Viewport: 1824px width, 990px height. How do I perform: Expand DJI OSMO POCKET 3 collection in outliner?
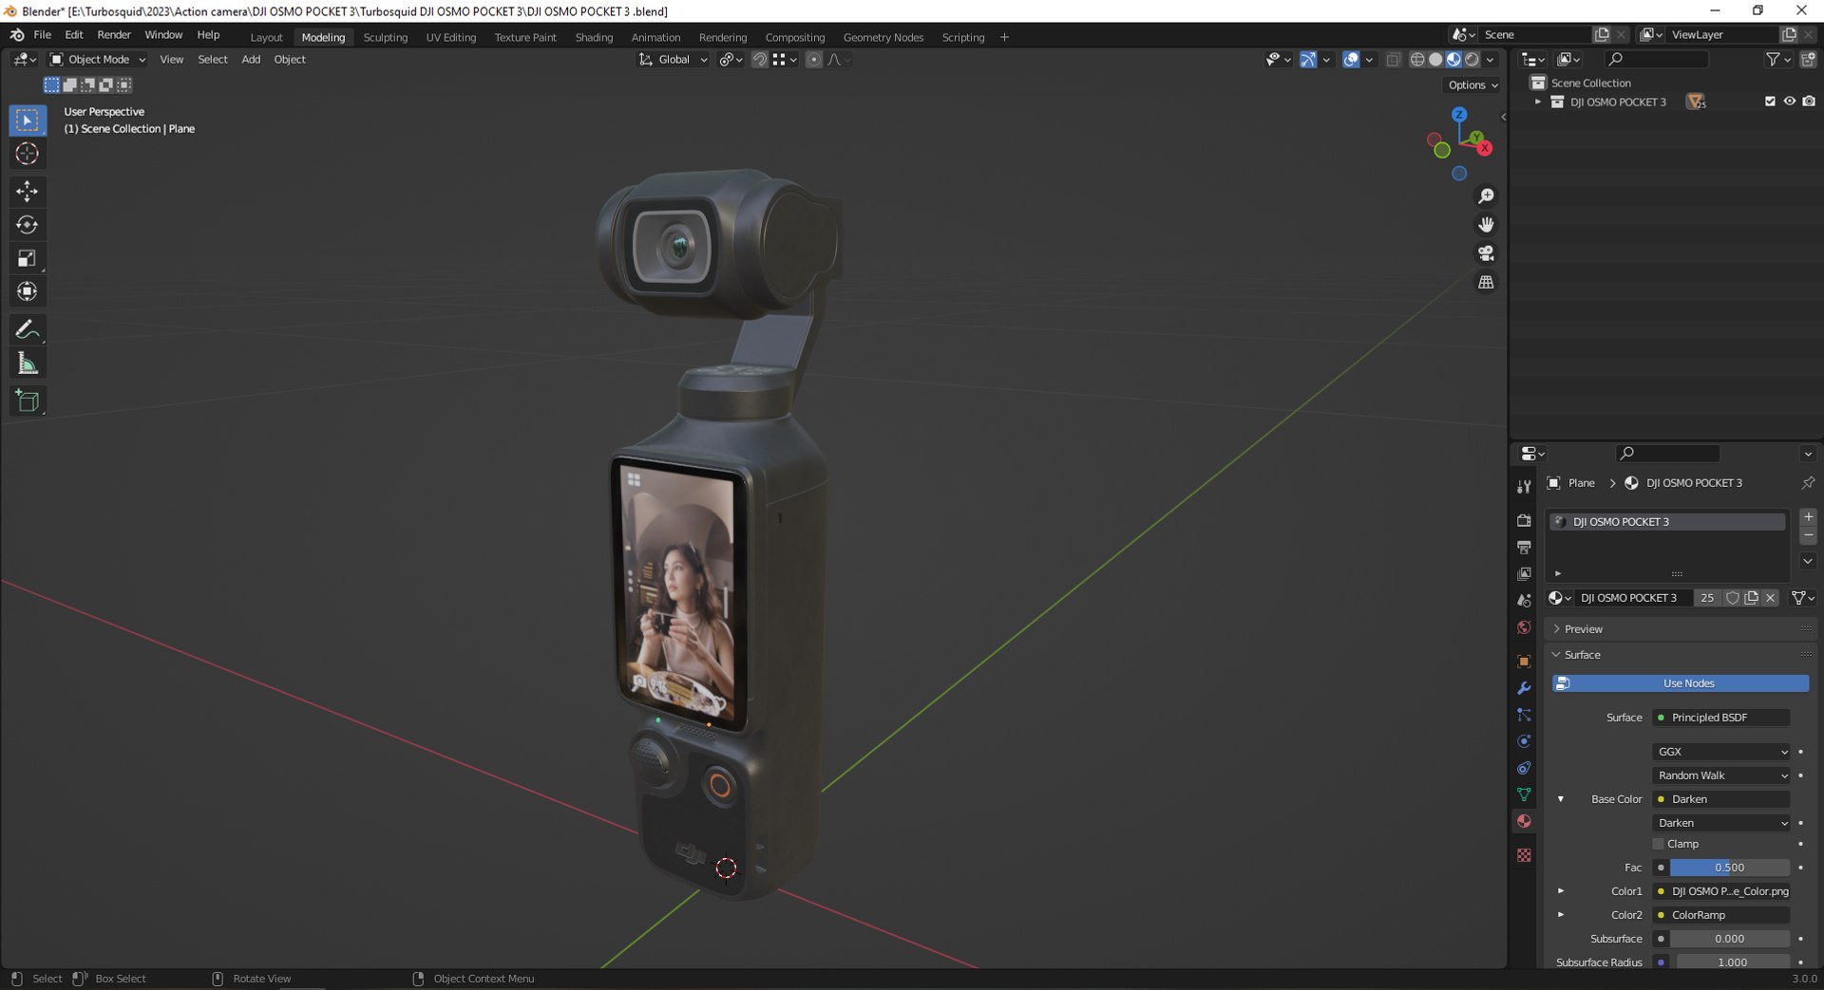pyautogui.click(x=1538, y=102)
